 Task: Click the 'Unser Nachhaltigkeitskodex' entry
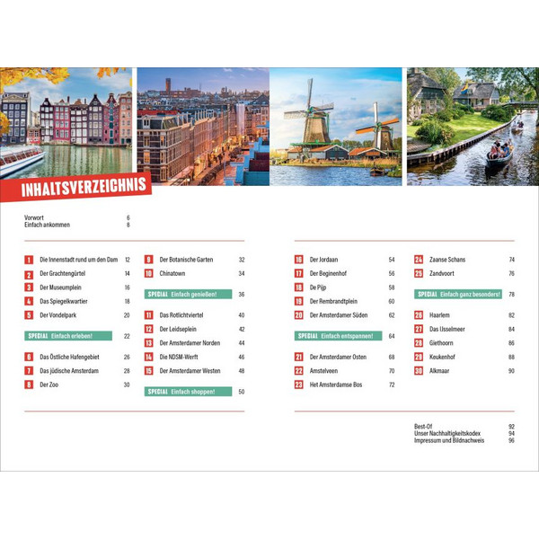447,433
